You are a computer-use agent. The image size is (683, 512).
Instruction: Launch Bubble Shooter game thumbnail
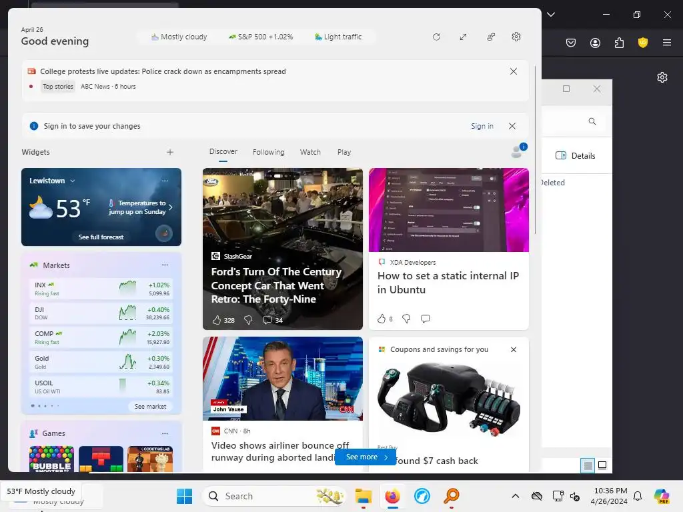tap(51, 459)
